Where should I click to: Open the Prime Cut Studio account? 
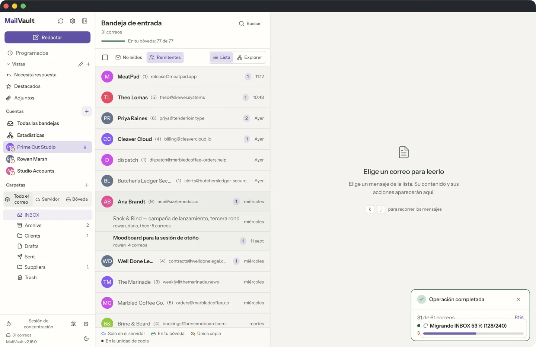pos(48,147)
